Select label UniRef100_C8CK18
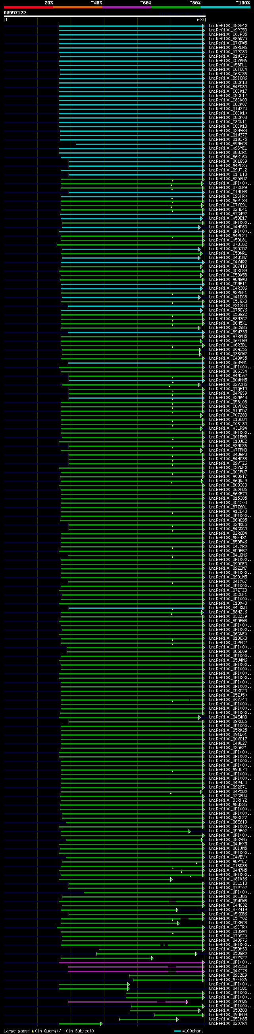This screenshot has height=1034, width=254. pos(227,83)
